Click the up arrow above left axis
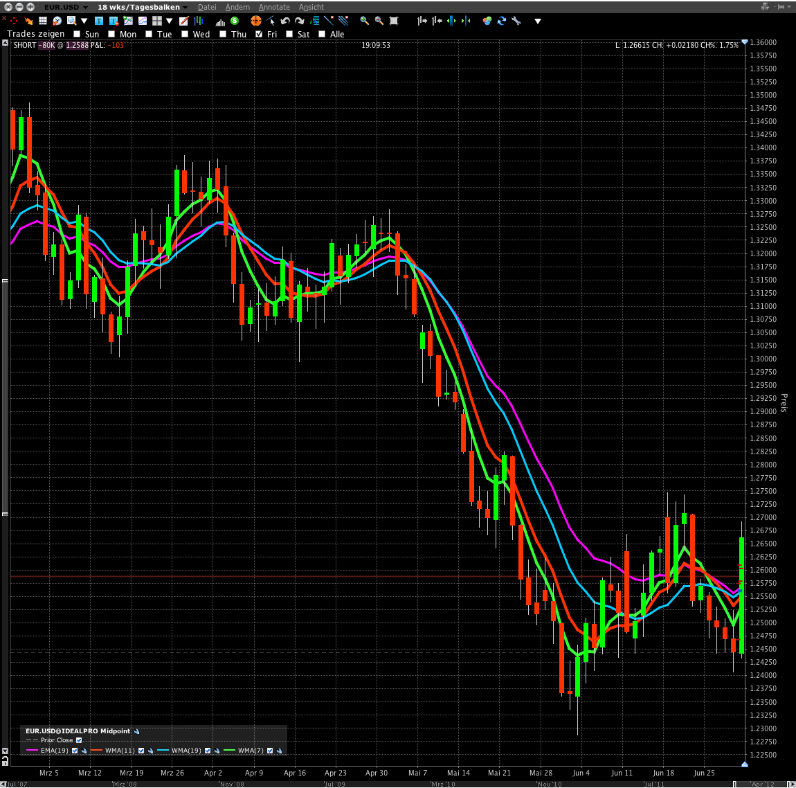The height and width of the screenshot is (788, 796). [5, 43]
